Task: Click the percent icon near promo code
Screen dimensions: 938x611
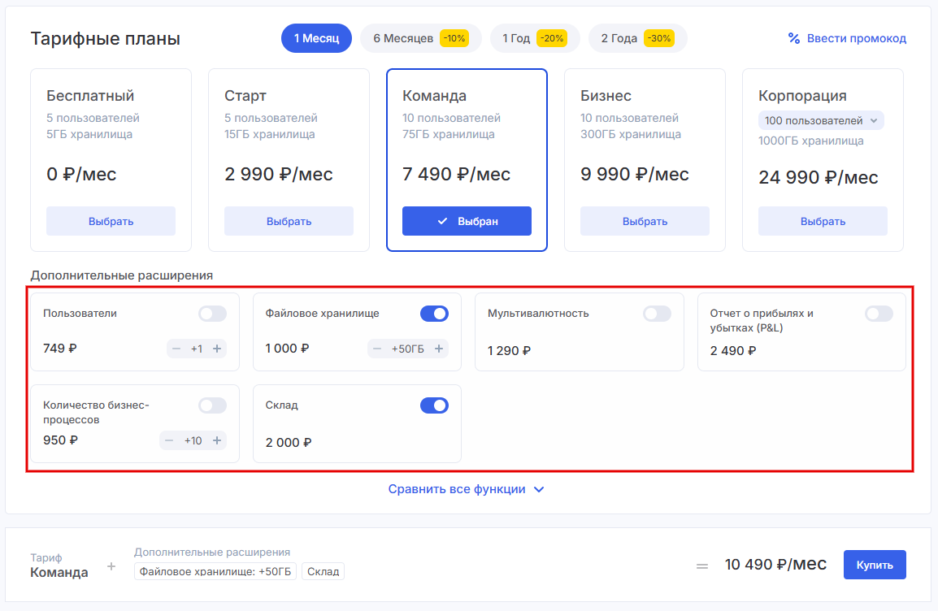Action: 794,38
